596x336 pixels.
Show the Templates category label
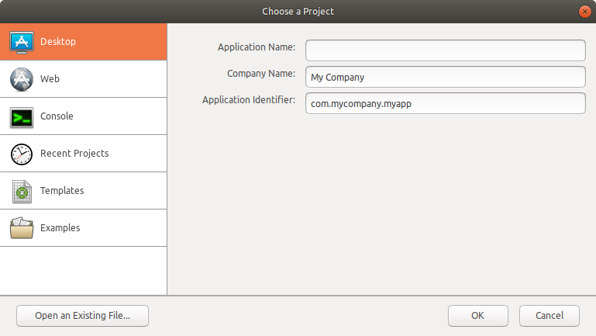click(62, 191)
